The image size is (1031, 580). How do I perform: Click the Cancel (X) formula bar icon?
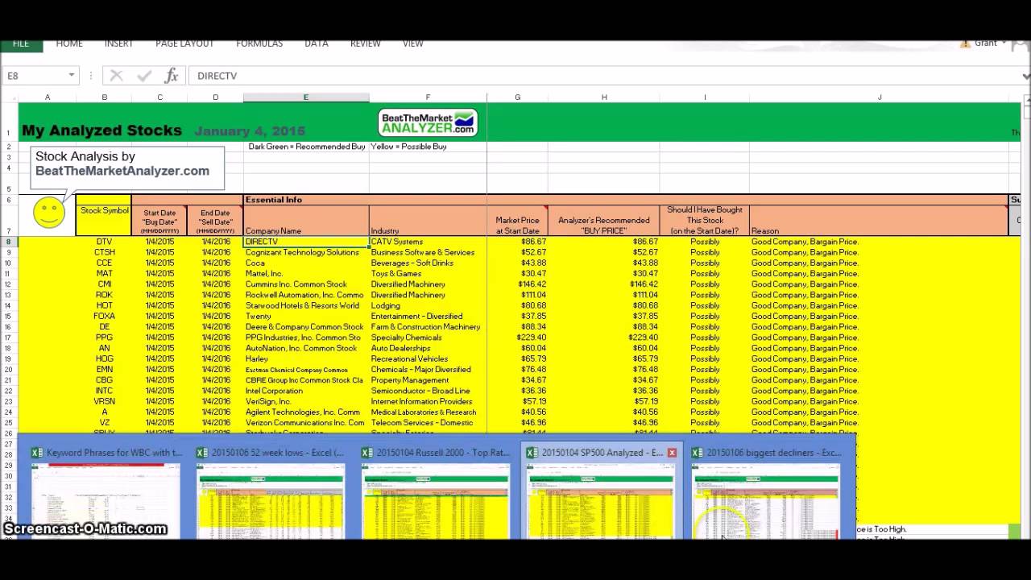tap(116, 76)
